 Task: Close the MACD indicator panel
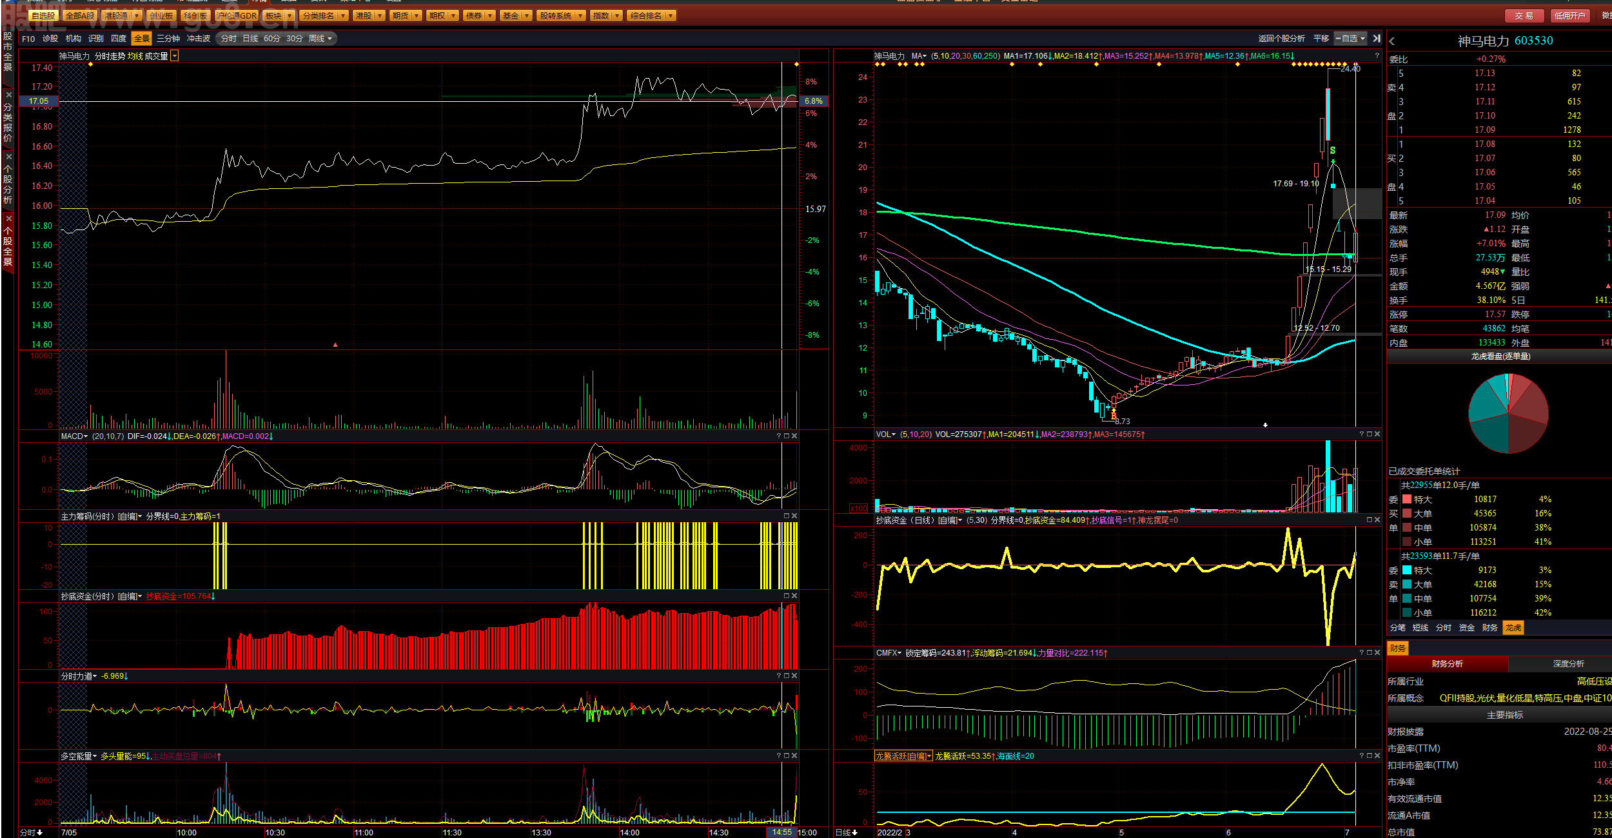[x=794, y=436]
